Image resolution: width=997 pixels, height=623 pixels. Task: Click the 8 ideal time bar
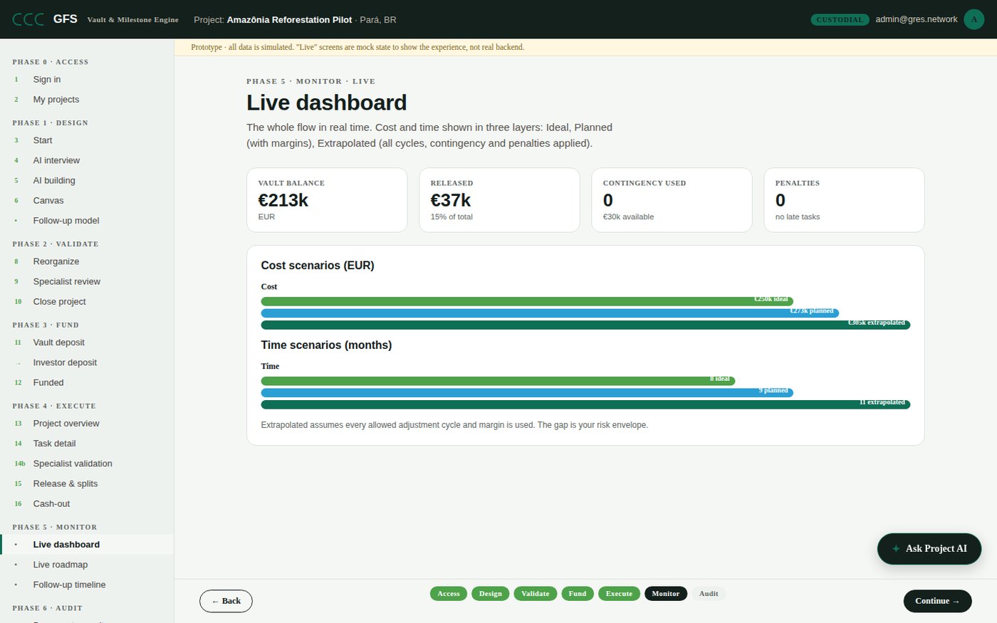(x=498, y=381)
